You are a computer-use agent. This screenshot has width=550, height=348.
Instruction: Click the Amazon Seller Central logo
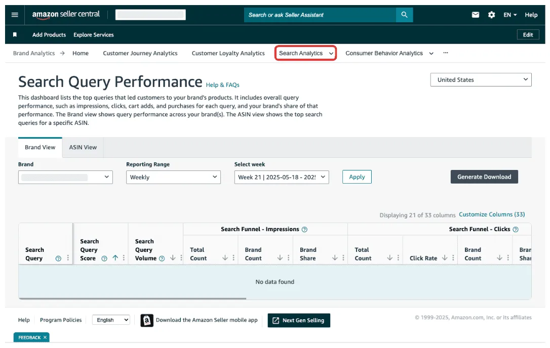[x=66, y=15]
